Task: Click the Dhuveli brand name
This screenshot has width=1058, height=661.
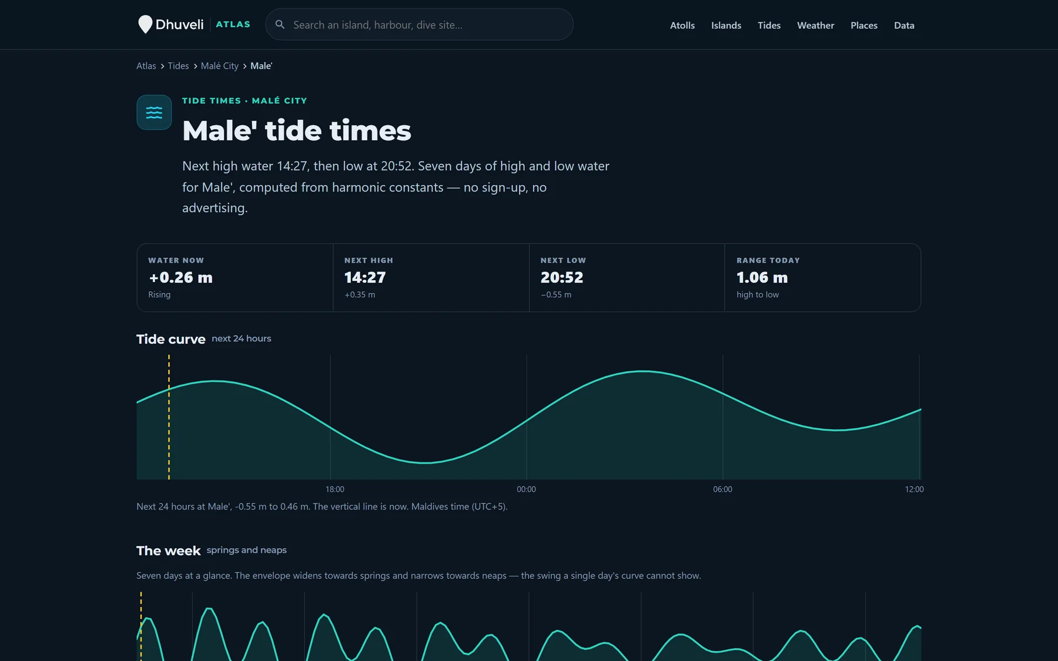Action: pos(179,25)
